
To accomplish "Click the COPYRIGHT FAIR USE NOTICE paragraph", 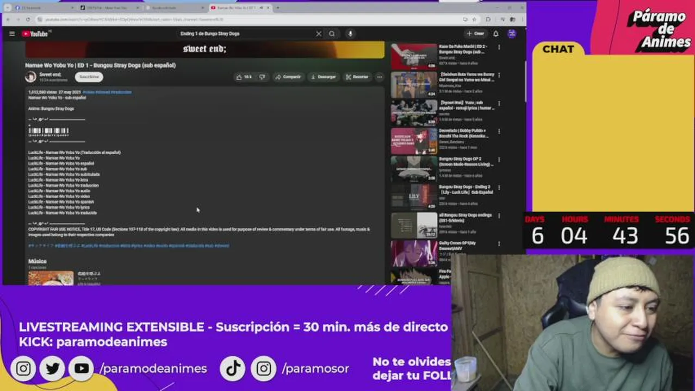I will [x=199, y=232].
